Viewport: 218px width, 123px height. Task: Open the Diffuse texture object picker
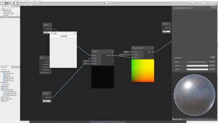pos(207,62)
